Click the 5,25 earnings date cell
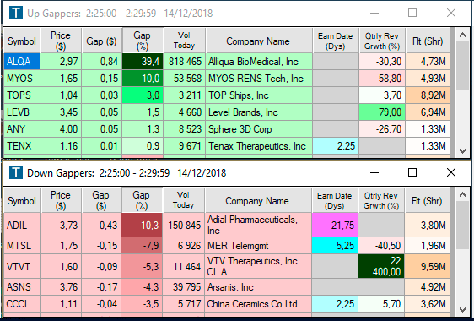Image resolution: width=474 pixels, height=321 pixels. pyautogui.click(x=335, y=246)
